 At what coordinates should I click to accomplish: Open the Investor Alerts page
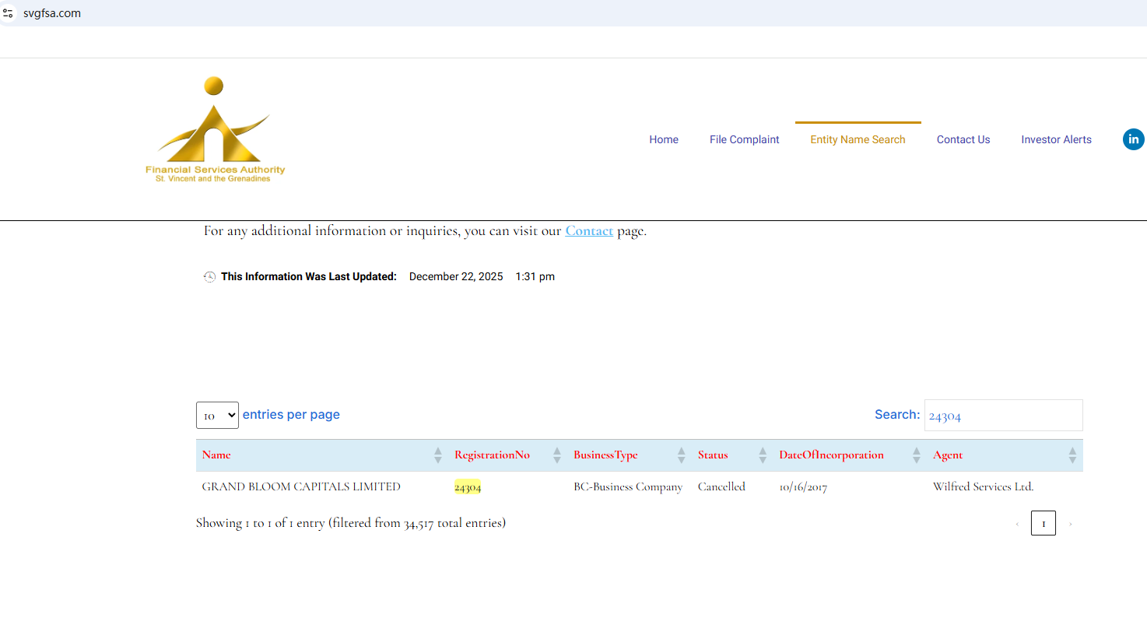[x=1056, y=140]
